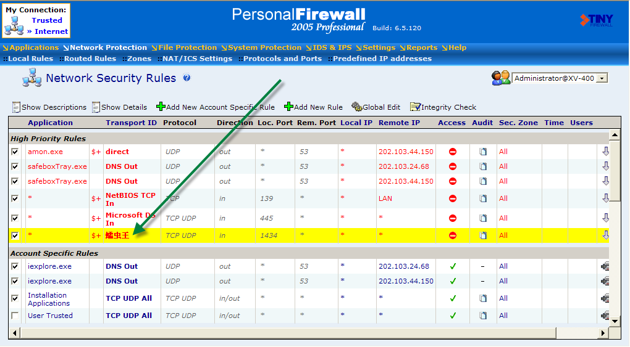
Task: Expand the Settings menu
Action: tap(376, 47)
